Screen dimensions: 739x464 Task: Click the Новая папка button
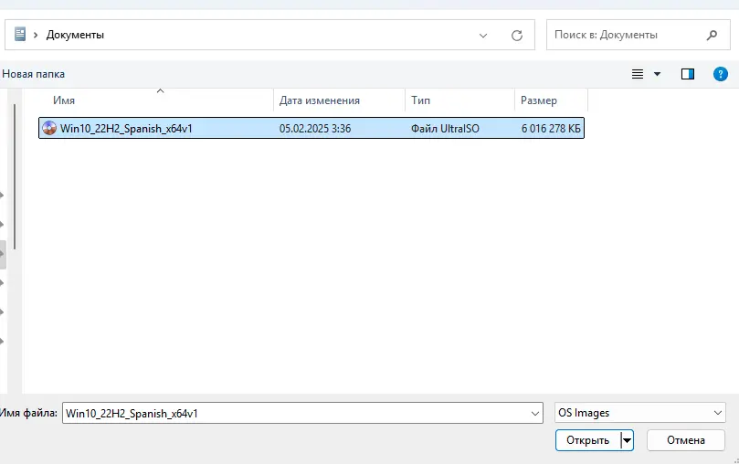coord(34,74)
